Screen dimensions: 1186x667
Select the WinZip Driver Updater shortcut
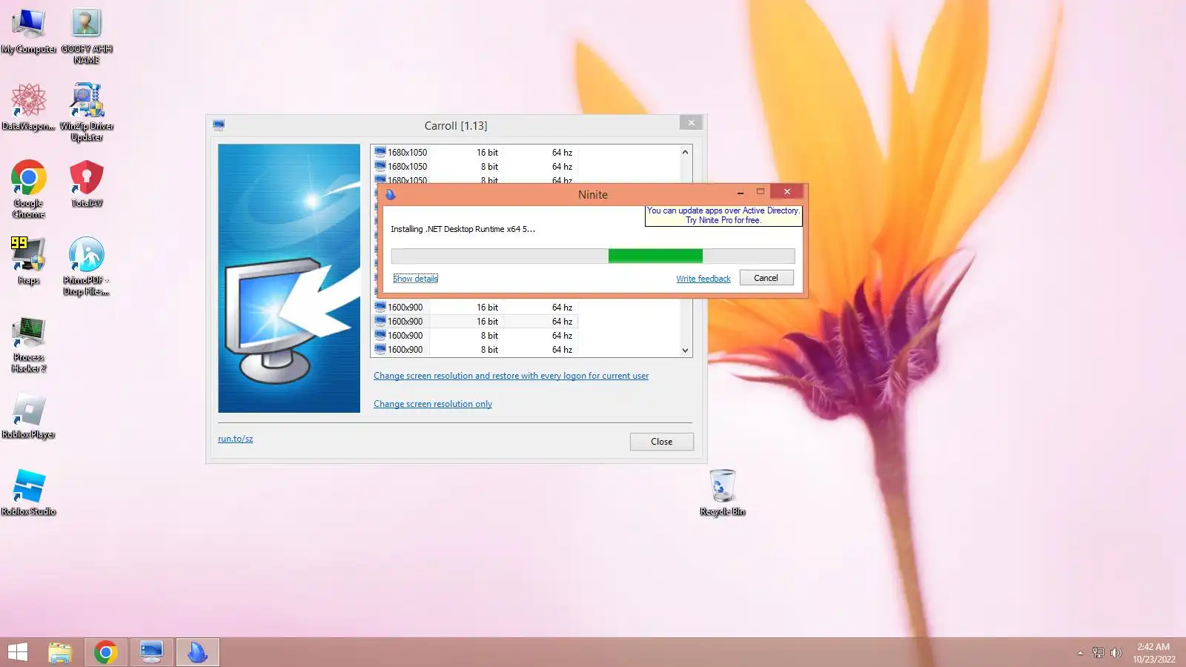[87, 112]
